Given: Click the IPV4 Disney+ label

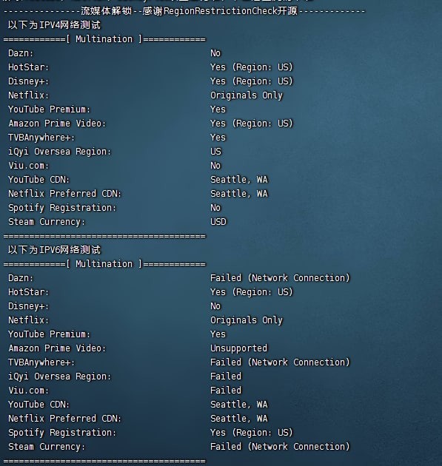Looking at the screenshot, I should [x=29, y=81].
